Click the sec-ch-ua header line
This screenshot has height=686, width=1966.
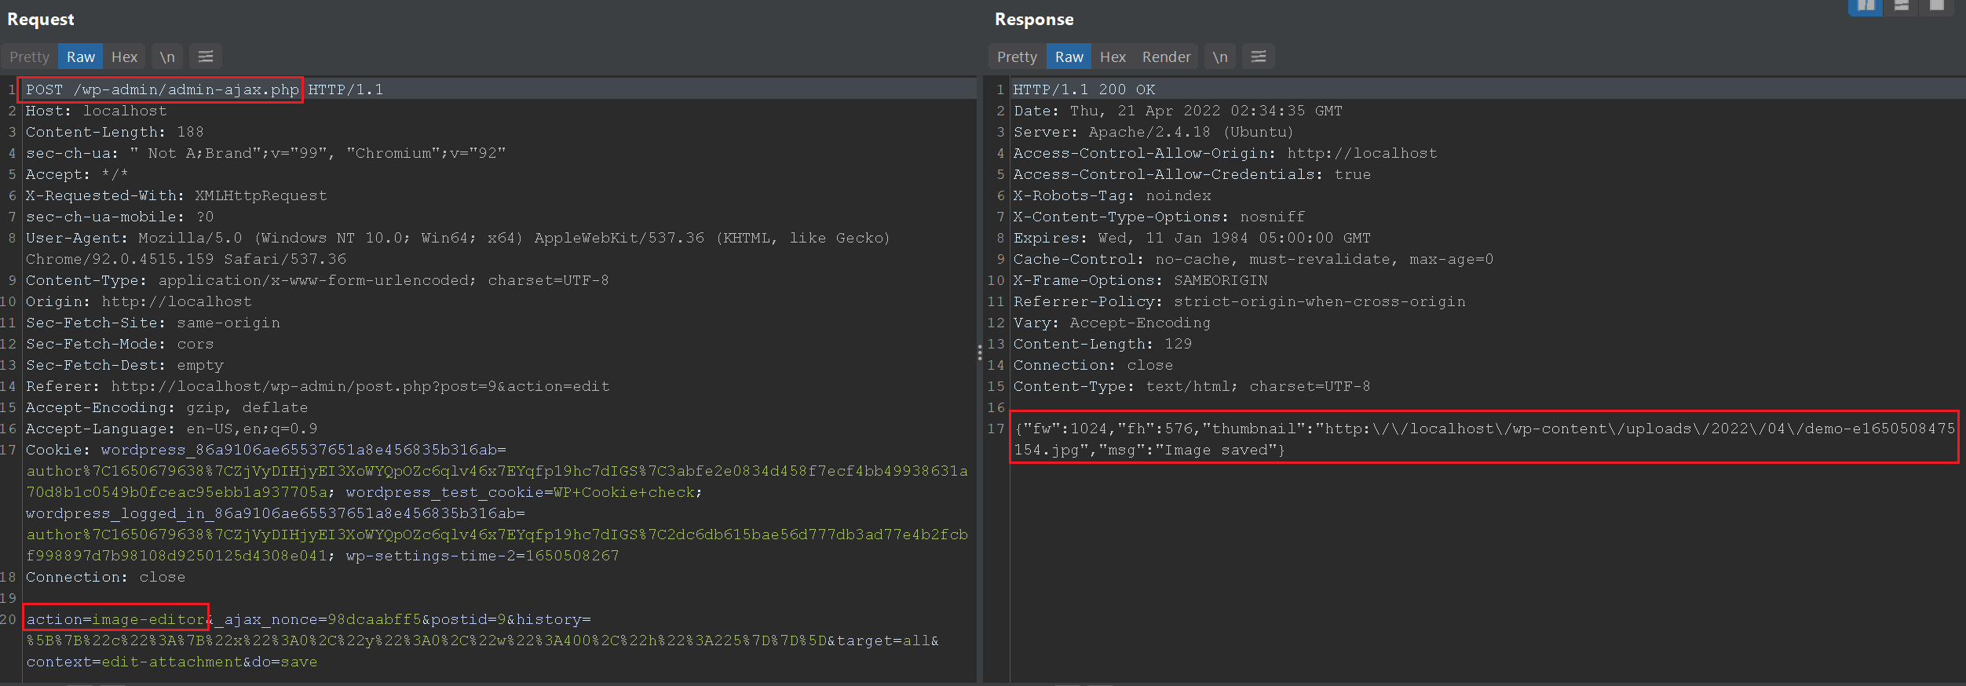click(x=265, y=153)
